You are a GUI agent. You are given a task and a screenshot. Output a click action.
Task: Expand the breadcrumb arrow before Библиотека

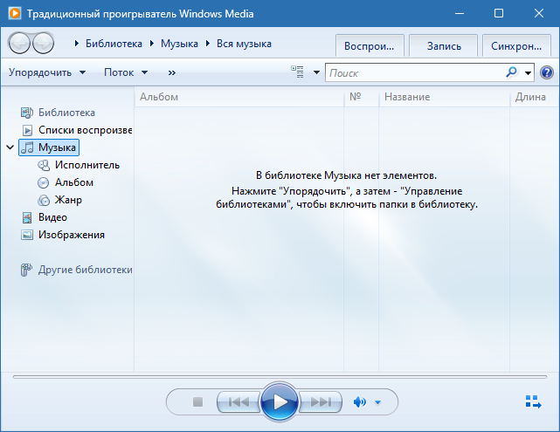(x=76, y=44)
